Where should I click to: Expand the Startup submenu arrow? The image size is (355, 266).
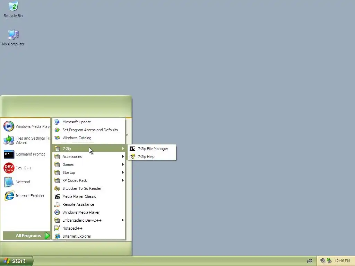click(123, 172)
